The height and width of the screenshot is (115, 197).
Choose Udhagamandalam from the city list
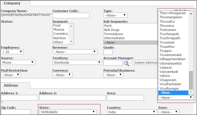click(173, 59)
